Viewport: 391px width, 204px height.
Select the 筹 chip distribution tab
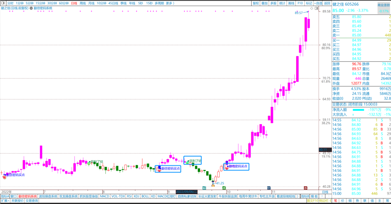387,201
